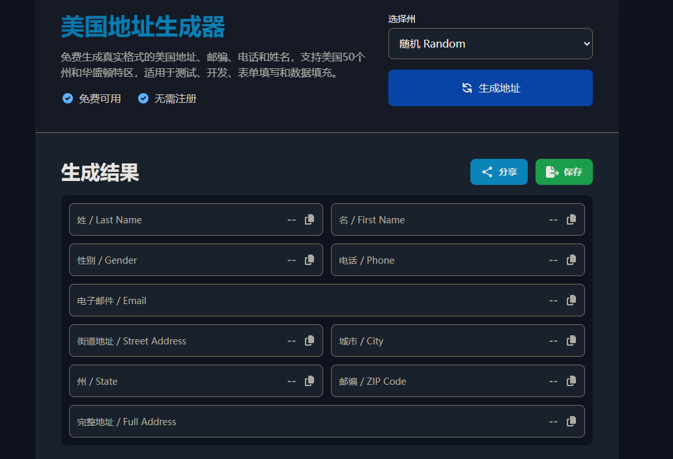
Task: Click the 电话 / Phone label
Action: 367,260
